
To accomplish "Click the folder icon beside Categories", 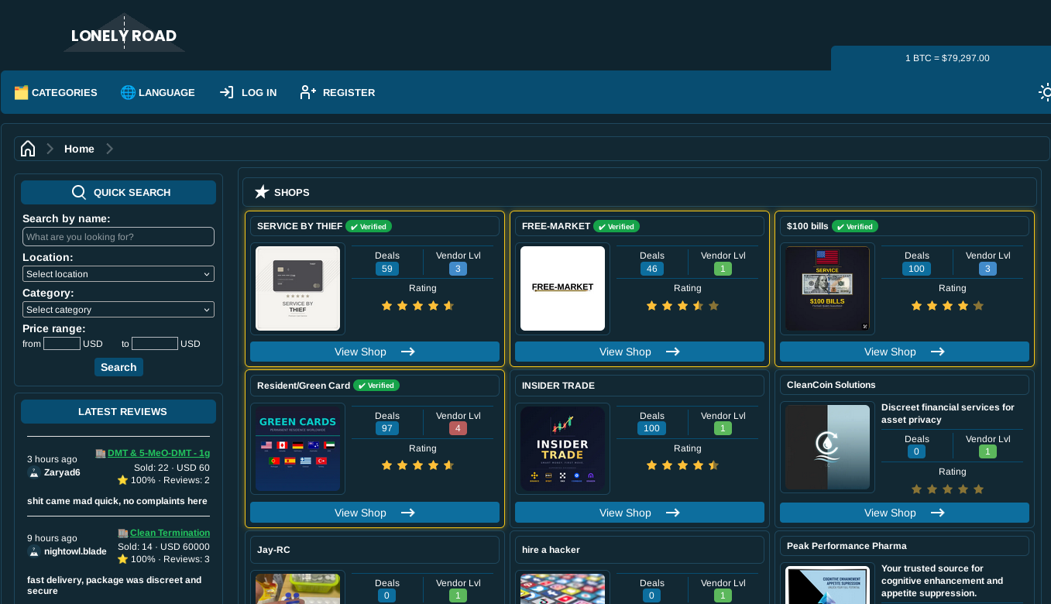I will (21, 93).
